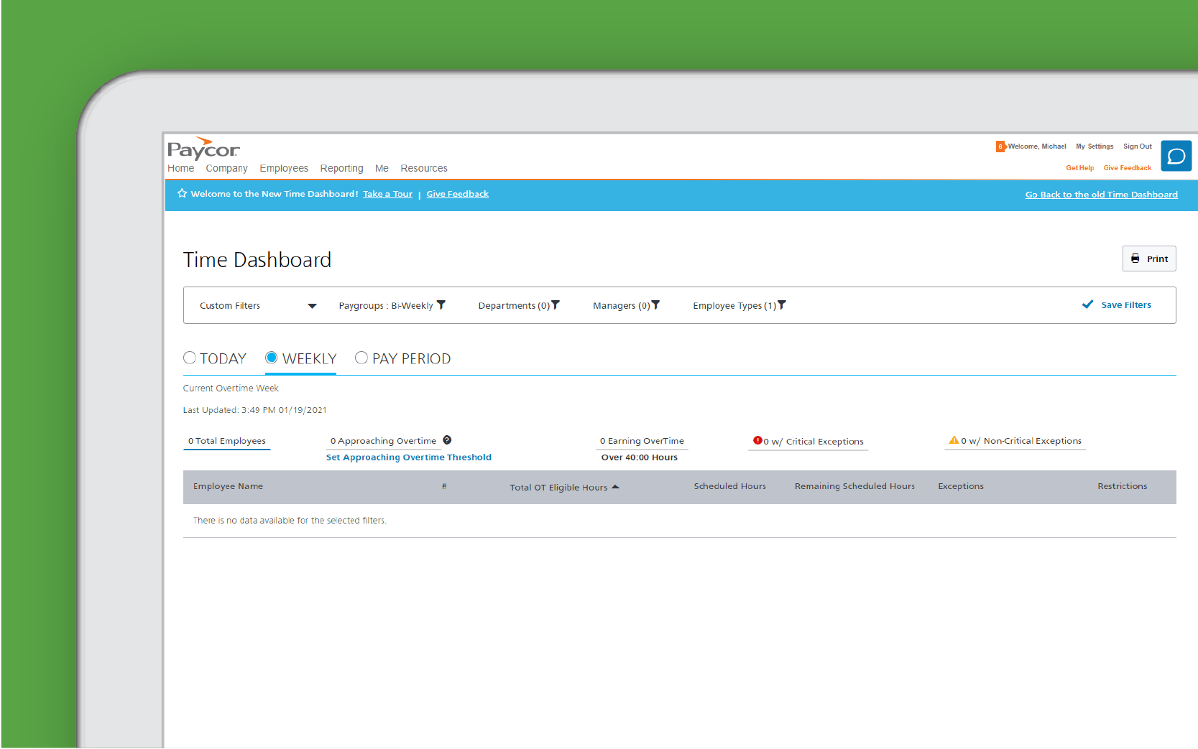
Task: Click the star icon in welcome banner
Action: [x=182, y=193]
